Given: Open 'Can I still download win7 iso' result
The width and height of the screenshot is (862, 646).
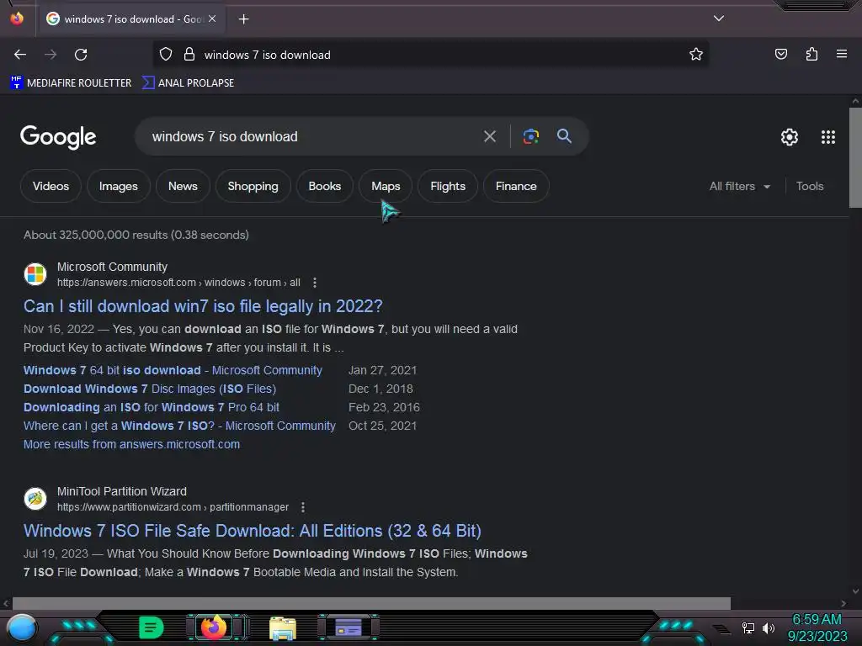Looking at the screenshot, I should point(203,306).
